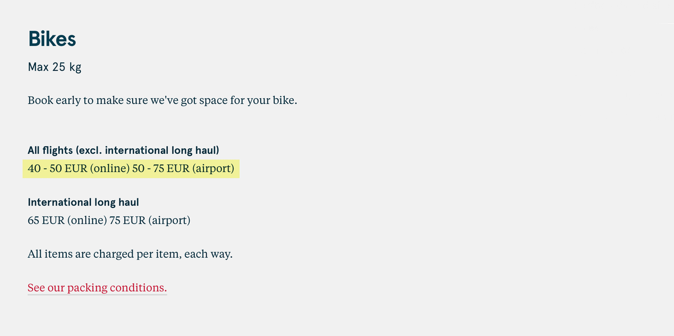The width and height of the screenshot is (674, 336).
Task: Click the word '(online)' in the highlighted line
Action: 110,169
